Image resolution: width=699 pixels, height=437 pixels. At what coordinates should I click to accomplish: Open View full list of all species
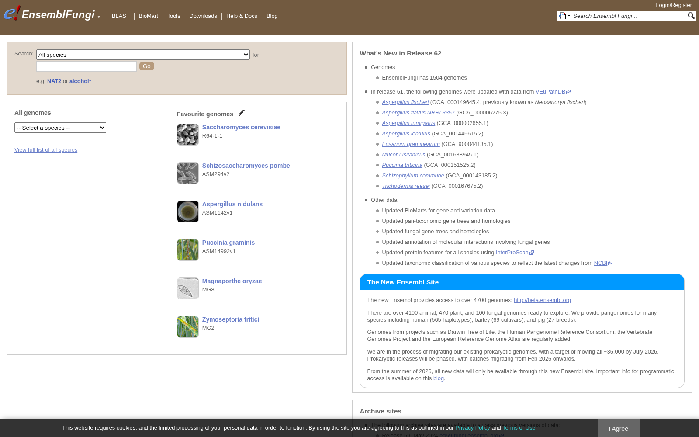[46, 150]
